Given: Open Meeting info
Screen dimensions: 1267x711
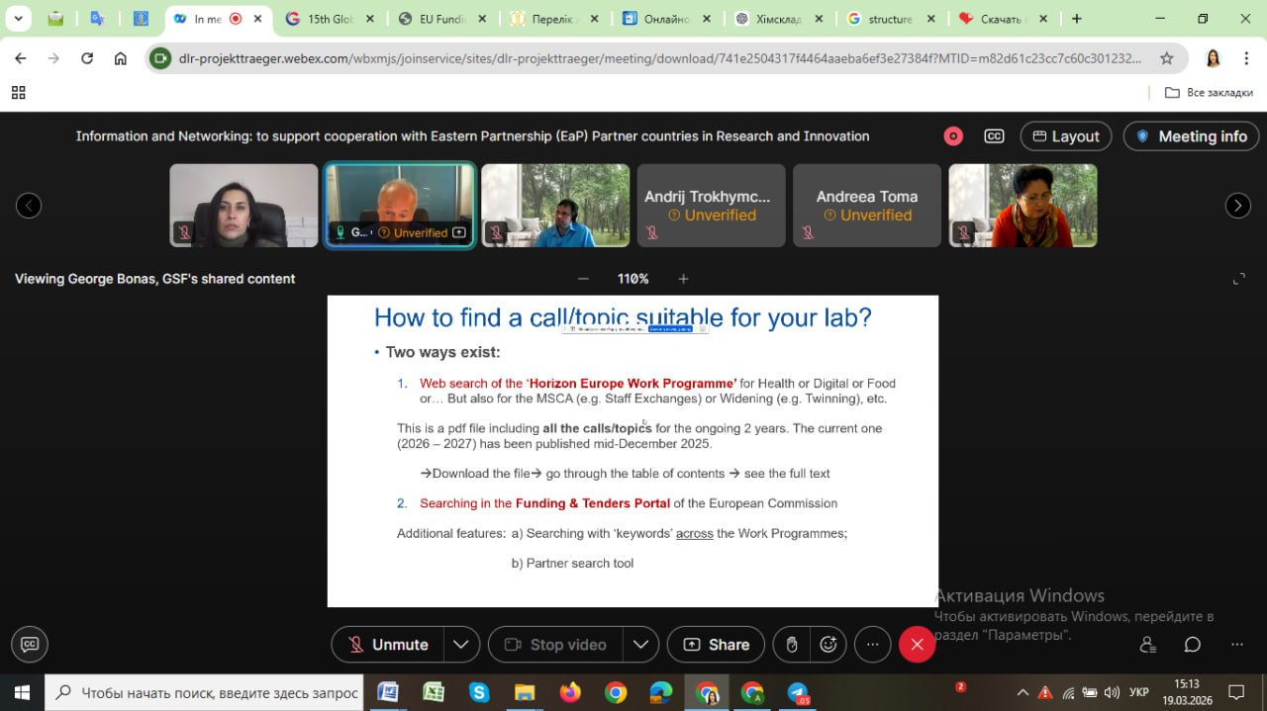Looking at the screenshot, I should click(1191, 136).
